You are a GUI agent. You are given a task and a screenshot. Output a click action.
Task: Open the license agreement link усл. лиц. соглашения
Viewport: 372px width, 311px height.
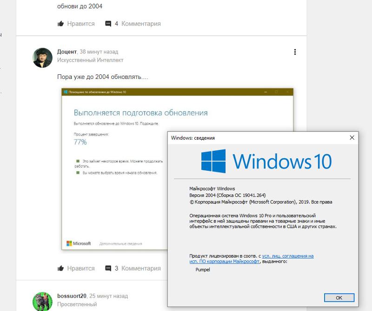(287, 256)
